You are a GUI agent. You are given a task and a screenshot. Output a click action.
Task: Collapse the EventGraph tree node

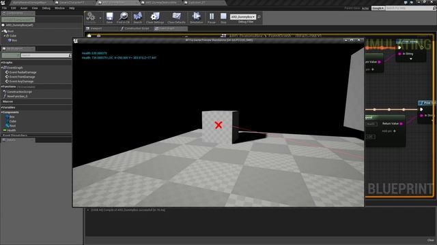click(x=2, y=67)
